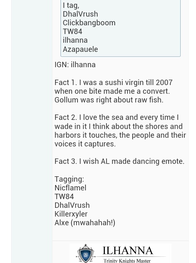Click the ILHANNA title text in signature

pos(128,251)
